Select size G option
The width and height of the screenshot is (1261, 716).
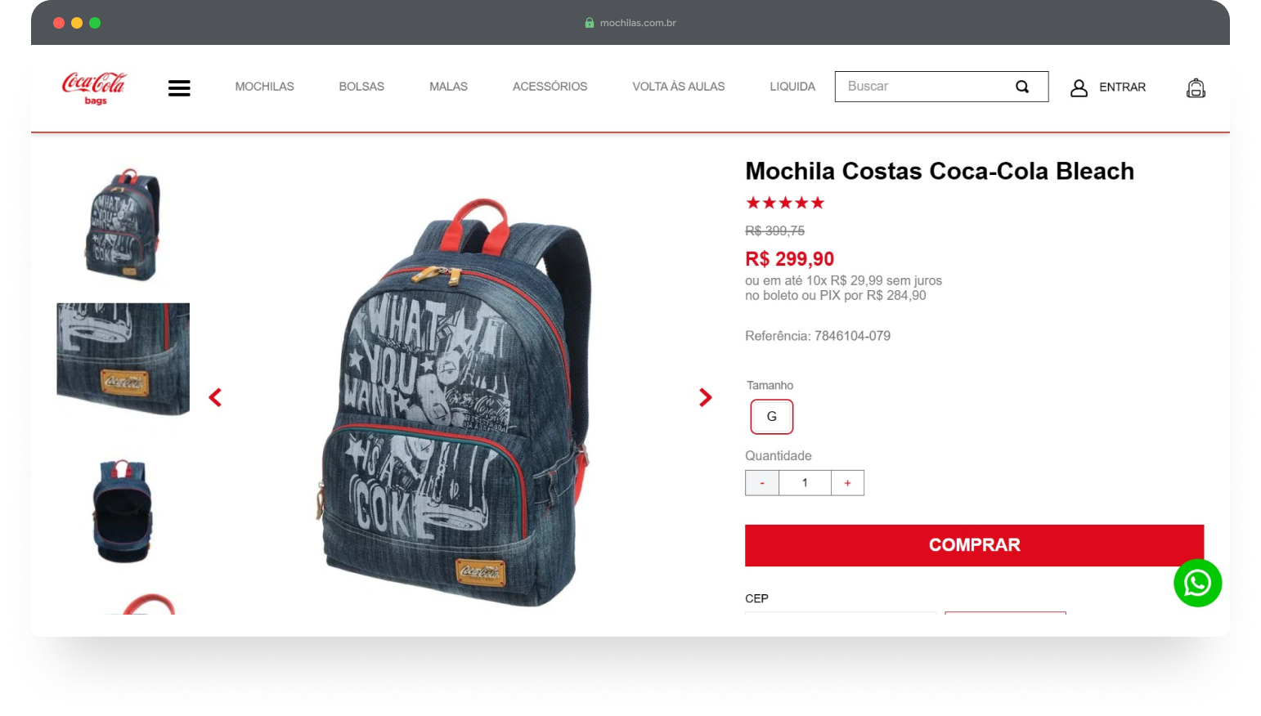coord(771,417)
